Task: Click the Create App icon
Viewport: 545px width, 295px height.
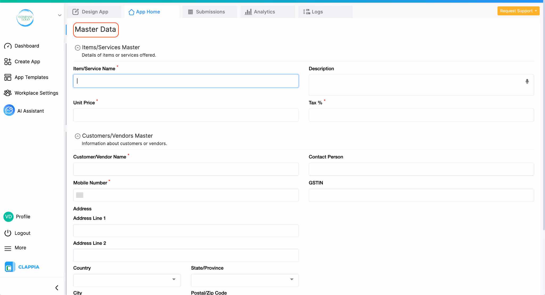Action: 8,62
